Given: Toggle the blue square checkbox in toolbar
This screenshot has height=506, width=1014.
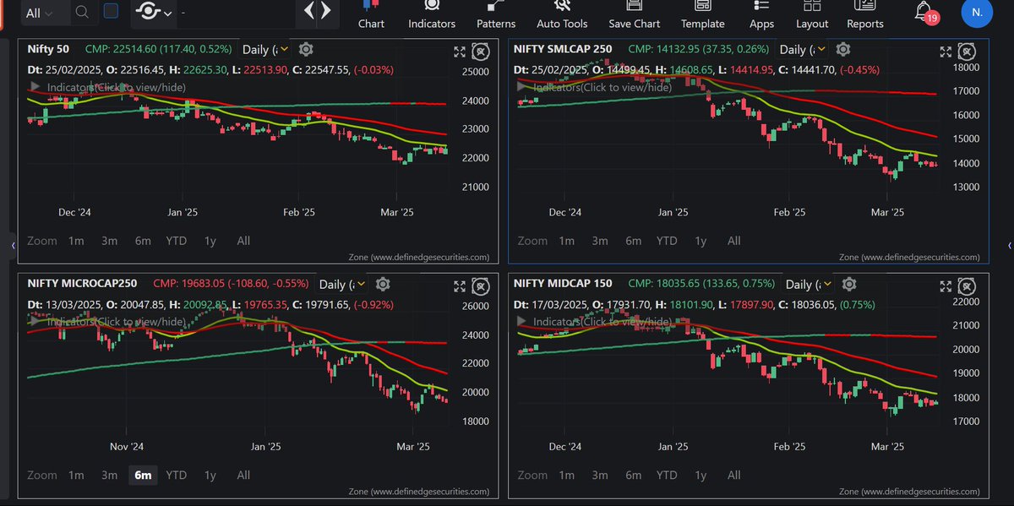Looking at the screenshot, I should [111, 11].
